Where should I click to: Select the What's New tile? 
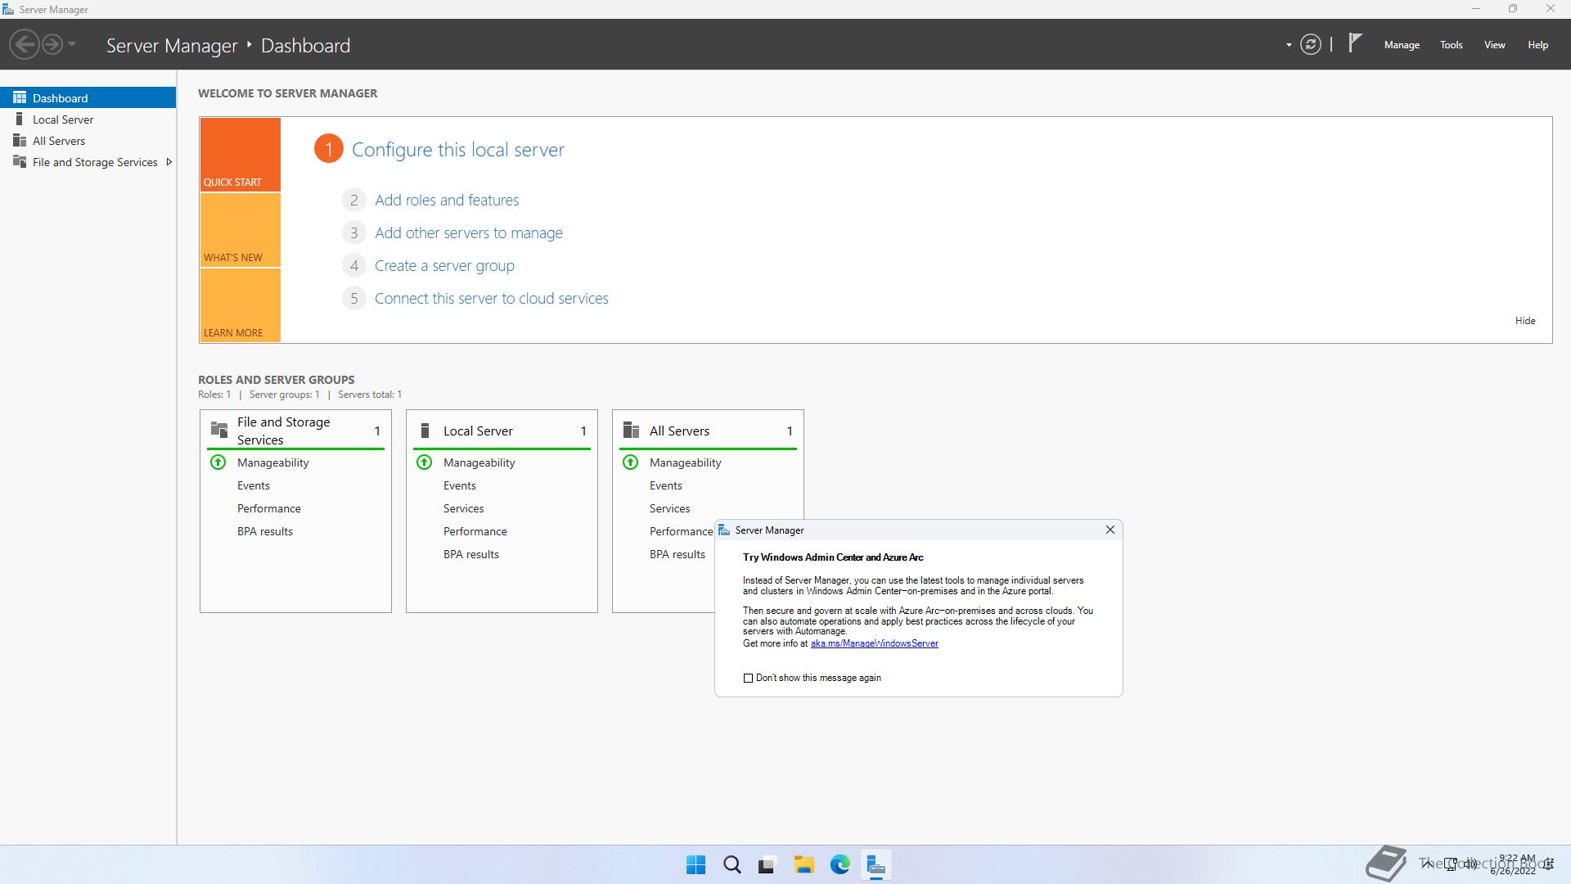tap(240, 230)
